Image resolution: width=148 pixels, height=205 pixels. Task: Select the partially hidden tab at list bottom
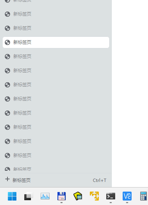click(56, 169)
